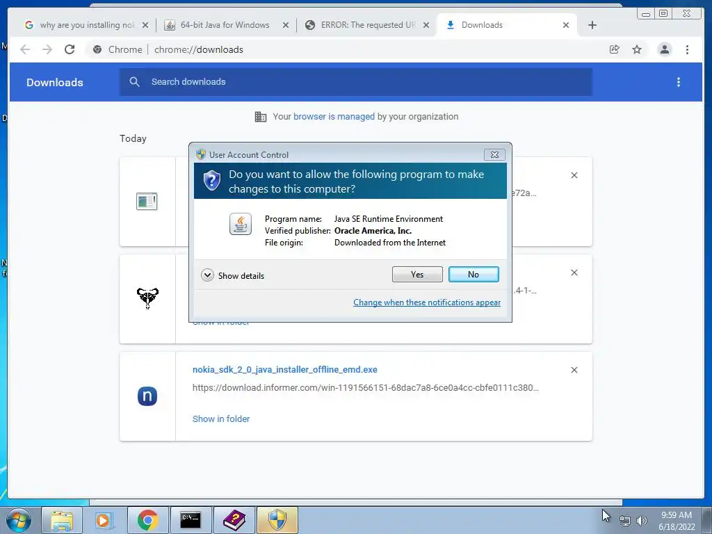
Task: Open the Chrome main menu
Action: (687, 49)
